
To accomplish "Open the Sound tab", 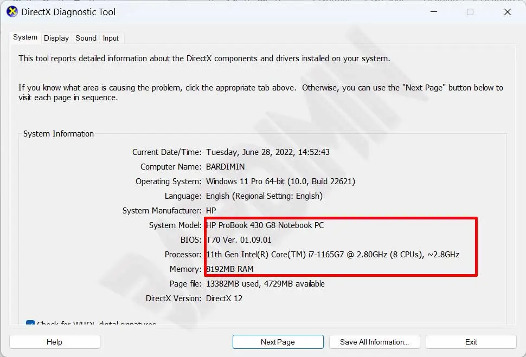I will (86, 38).
